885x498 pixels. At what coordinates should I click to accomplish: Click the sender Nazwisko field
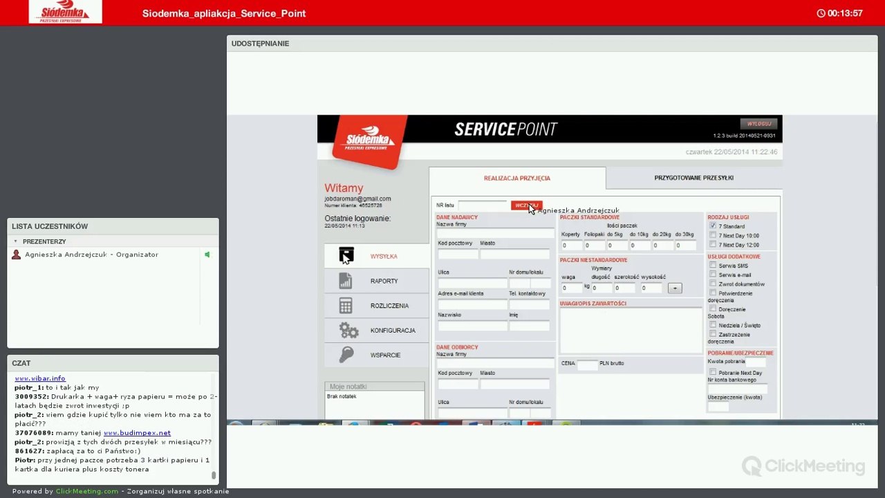point(472,325)
